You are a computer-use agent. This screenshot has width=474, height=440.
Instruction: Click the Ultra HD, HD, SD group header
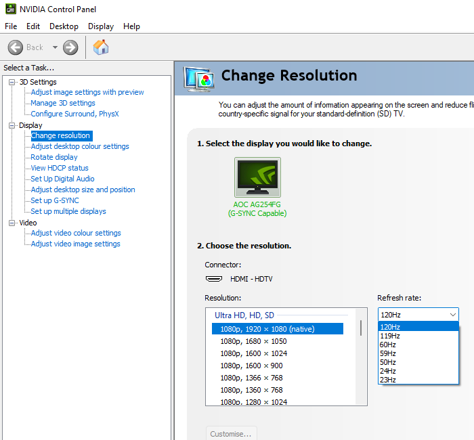click(244, 315)
